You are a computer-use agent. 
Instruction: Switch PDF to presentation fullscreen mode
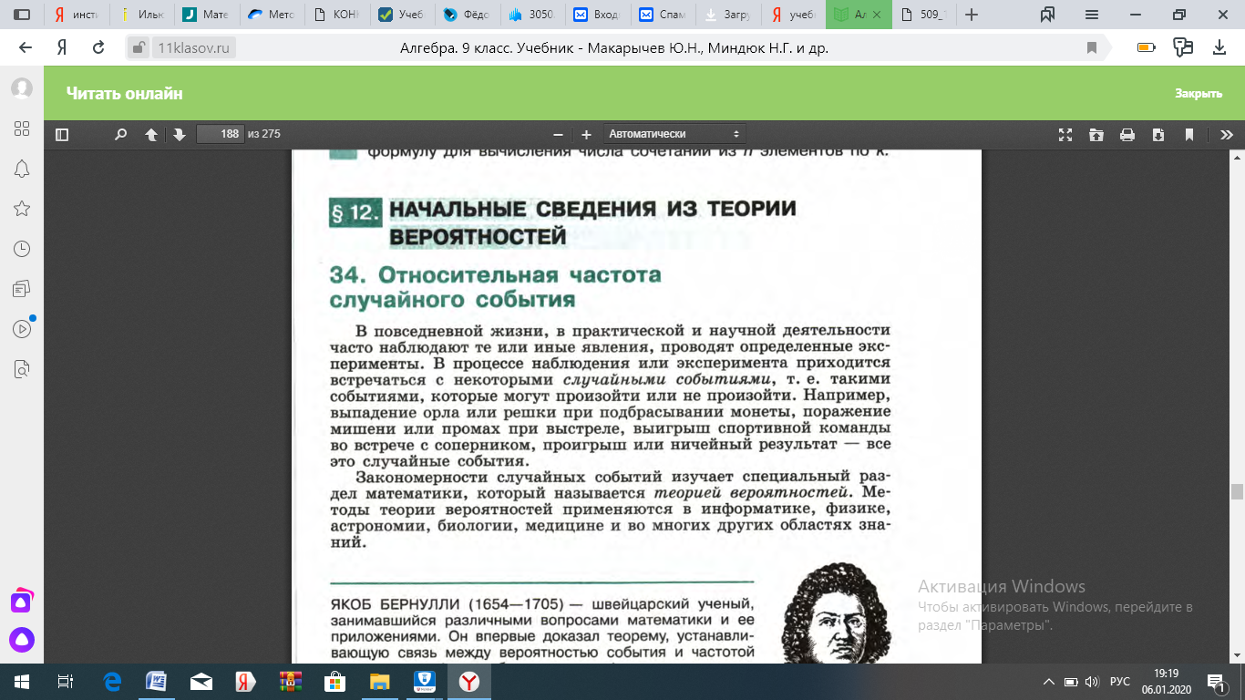[1065, 135]
